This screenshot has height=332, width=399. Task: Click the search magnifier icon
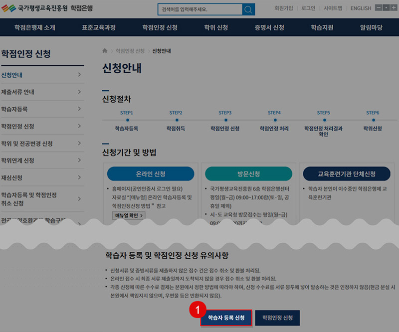coord(248,9)
